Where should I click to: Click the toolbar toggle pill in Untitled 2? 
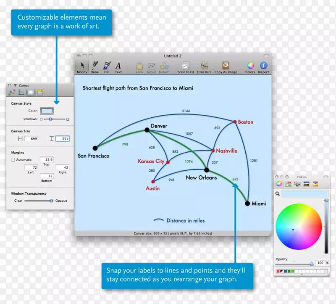point(266,56)
